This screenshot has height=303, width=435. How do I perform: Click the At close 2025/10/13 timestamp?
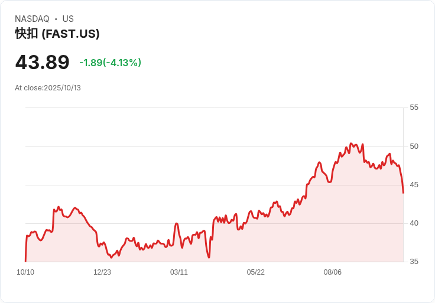(x=48, y=88)
